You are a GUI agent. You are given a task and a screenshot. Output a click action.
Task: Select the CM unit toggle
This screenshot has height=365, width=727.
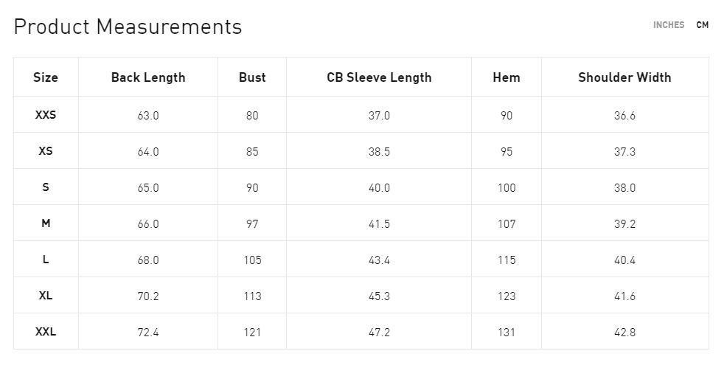coord(702,25)
